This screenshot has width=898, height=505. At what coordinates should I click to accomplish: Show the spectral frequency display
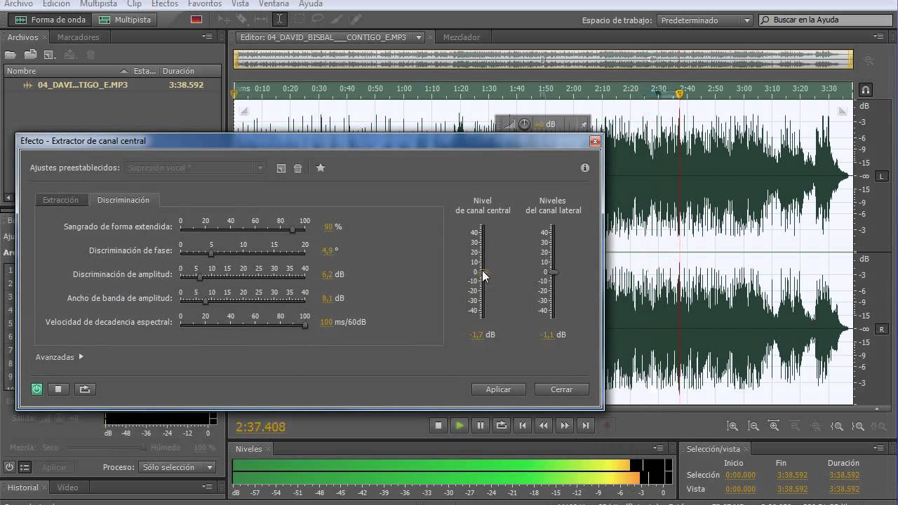pyautogui.click(x=196, y=20)
